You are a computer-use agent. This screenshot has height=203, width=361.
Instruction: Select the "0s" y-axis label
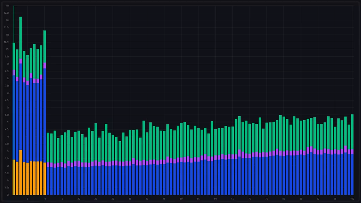(7, 195)
